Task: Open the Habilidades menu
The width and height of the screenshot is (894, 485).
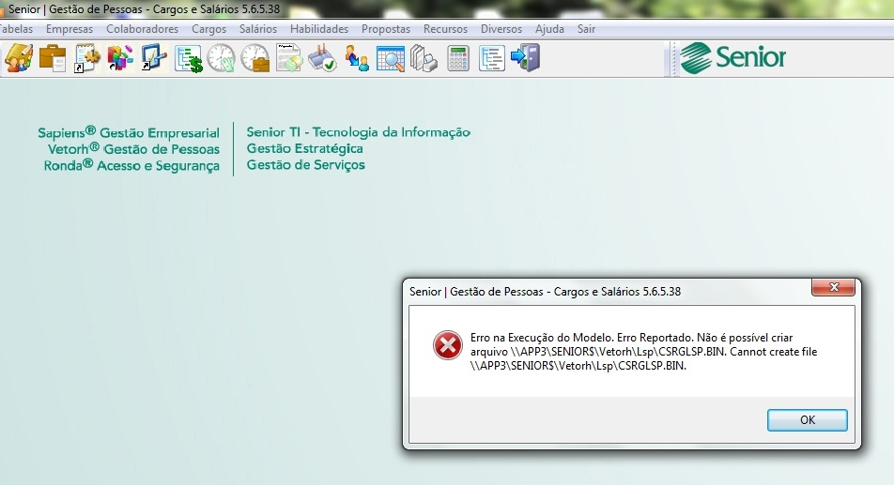Action: pyautogui.click(x=319, y=29)
